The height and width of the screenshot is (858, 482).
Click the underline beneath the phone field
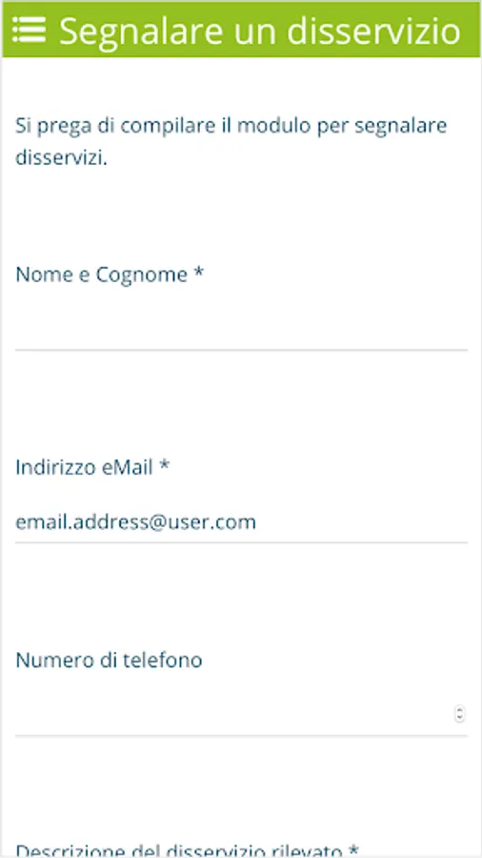(241, 735)
